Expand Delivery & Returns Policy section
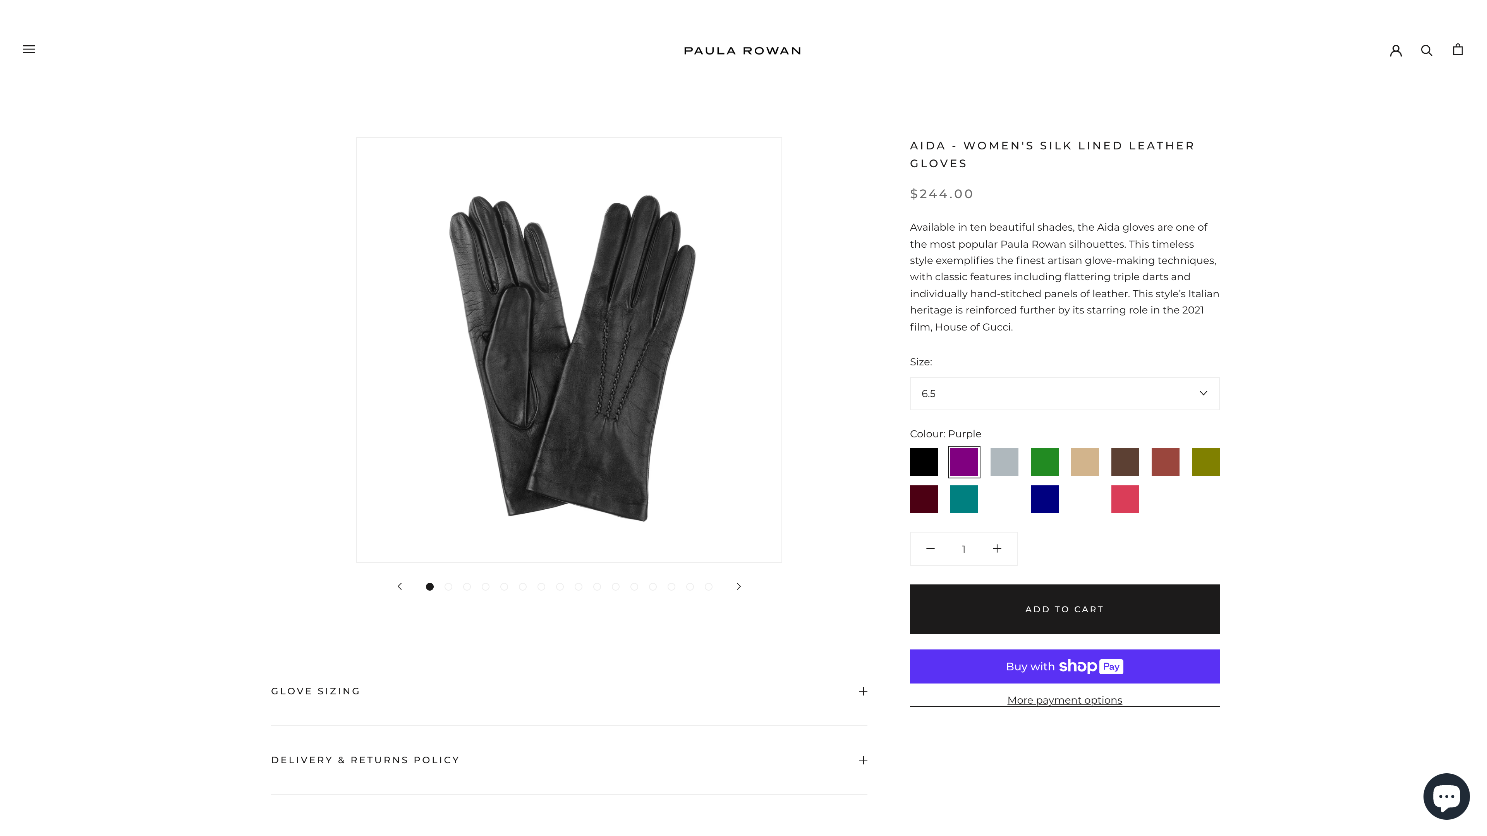1487x836 pixels. coord(568,760)
